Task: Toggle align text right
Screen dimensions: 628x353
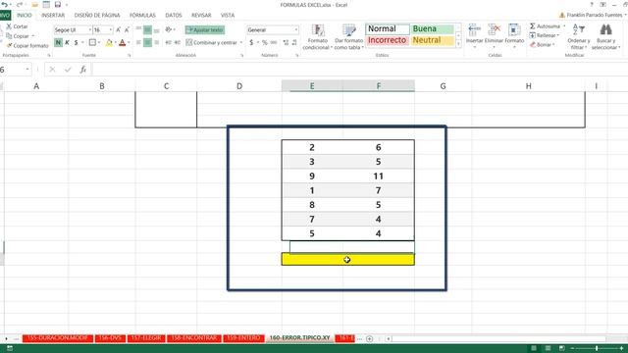Action: tap(157, 42)
